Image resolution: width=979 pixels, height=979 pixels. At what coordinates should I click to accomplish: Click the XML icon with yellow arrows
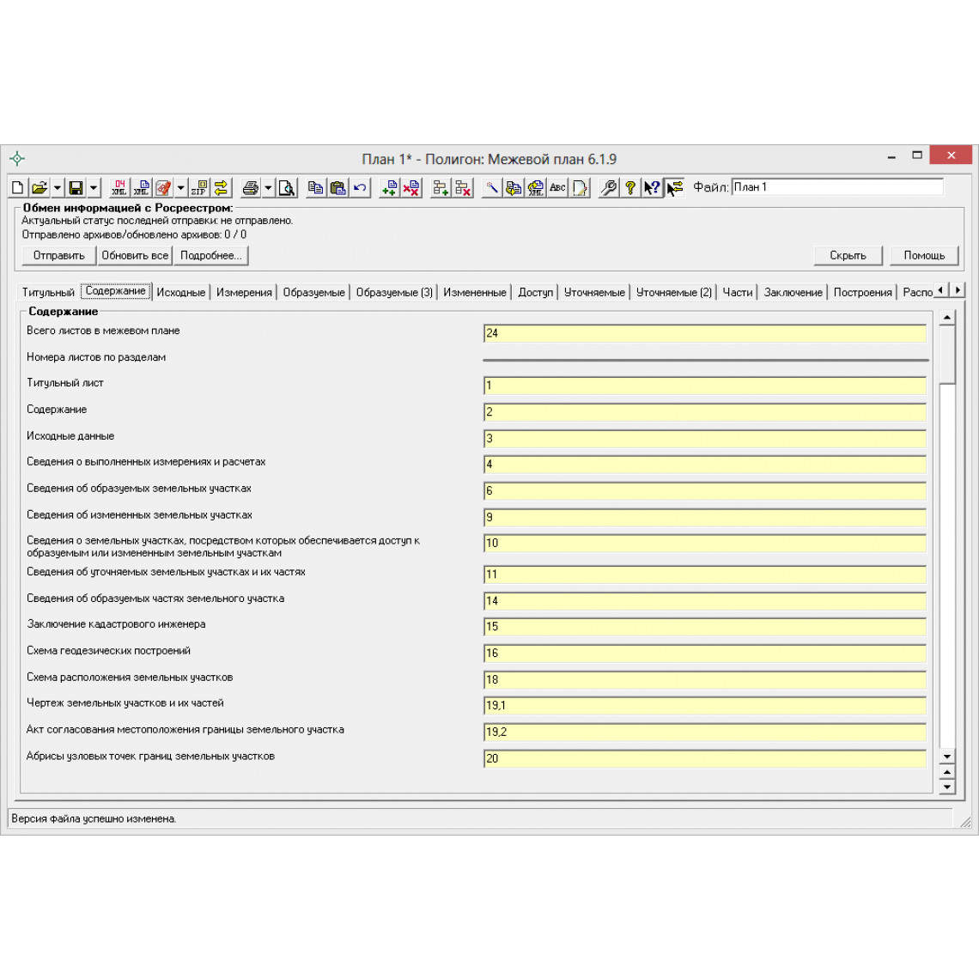[x=536, y=187]
